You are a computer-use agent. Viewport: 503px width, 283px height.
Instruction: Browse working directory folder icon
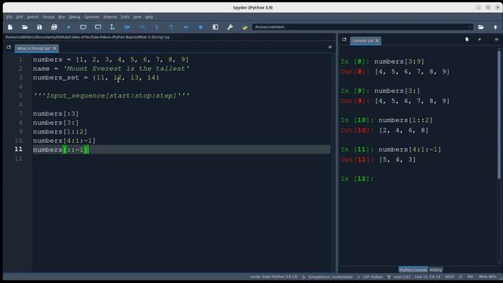click(480, 28)
